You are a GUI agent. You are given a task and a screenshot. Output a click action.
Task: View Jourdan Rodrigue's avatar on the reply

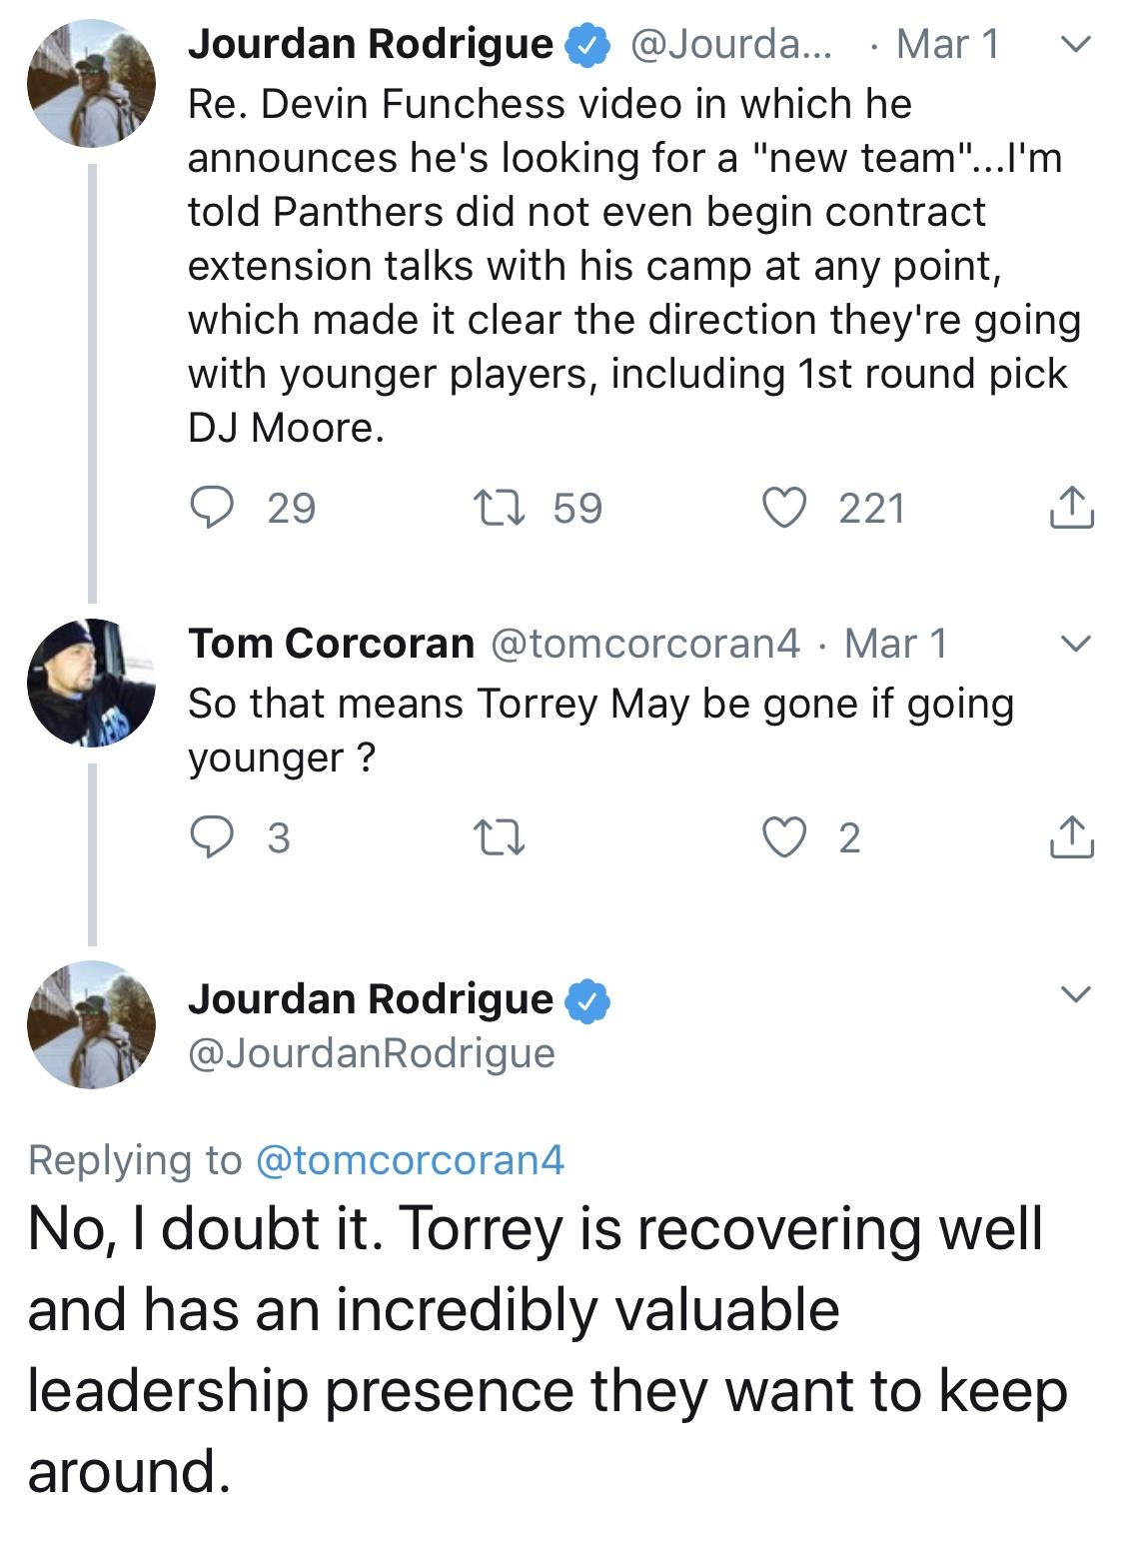(x=91, y=1024)
